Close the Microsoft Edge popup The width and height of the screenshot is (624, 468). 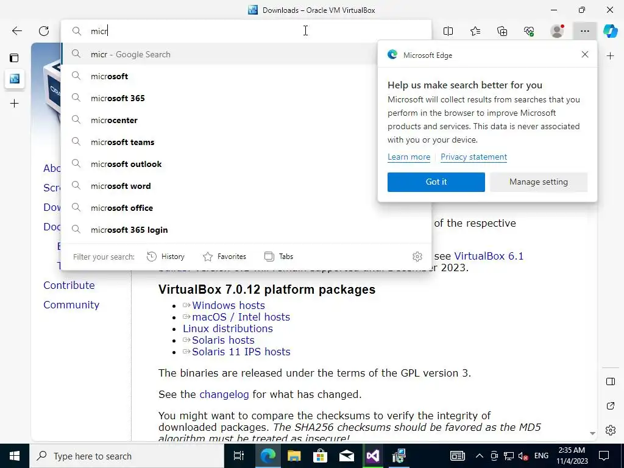(x=584, y=54)
